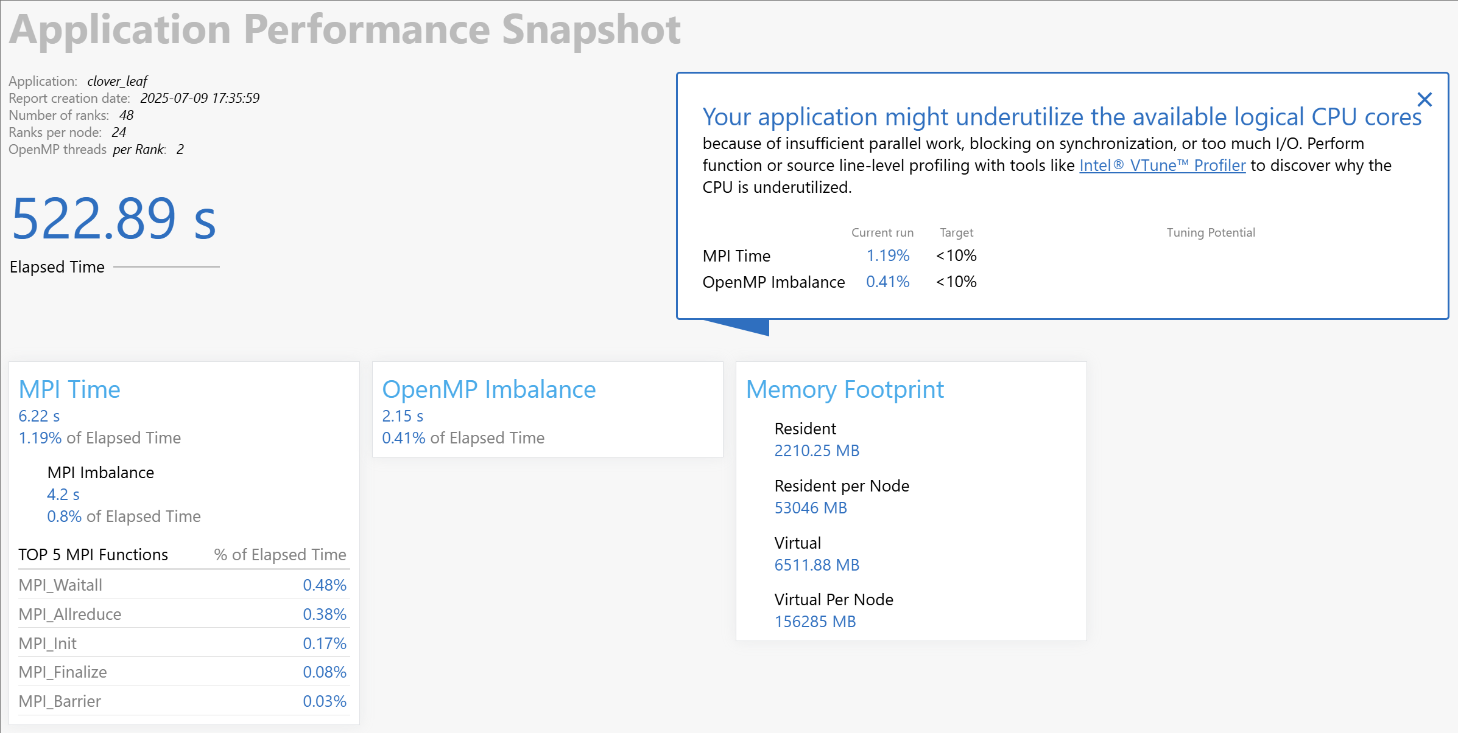1458x733 pixels.
Task: Select the MPI Time panel heading
Action: point(69,389)
